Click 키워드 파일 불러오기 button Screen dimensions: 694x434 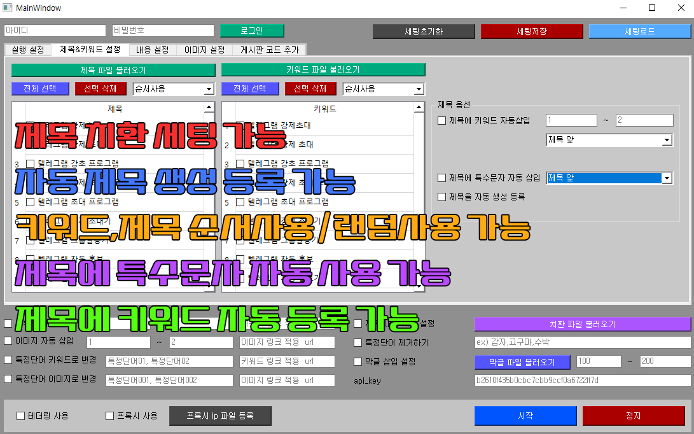[323, 70]
